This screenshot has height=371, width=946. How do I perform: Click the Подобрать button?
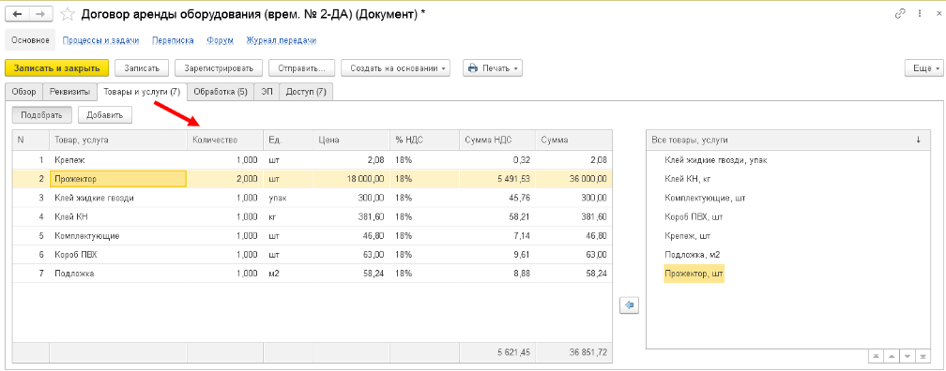[42, 114]
